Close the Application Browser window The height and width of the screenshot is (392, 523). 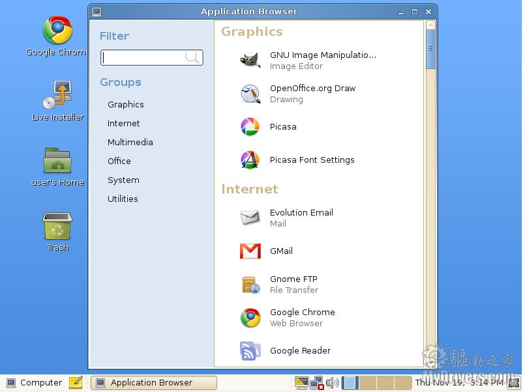click(x=428, y=12)
